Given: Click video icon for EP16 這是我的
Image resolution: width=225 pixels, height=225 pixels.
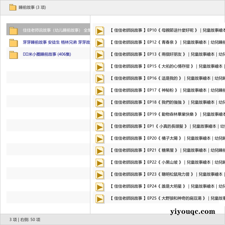Looking at the screenshot, I should pos(100,79).
